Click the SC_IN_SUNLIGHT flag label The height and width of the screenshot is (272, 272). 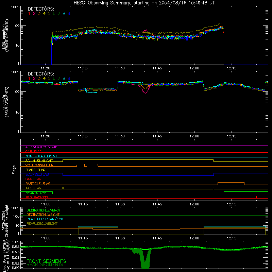click(39, 160)
